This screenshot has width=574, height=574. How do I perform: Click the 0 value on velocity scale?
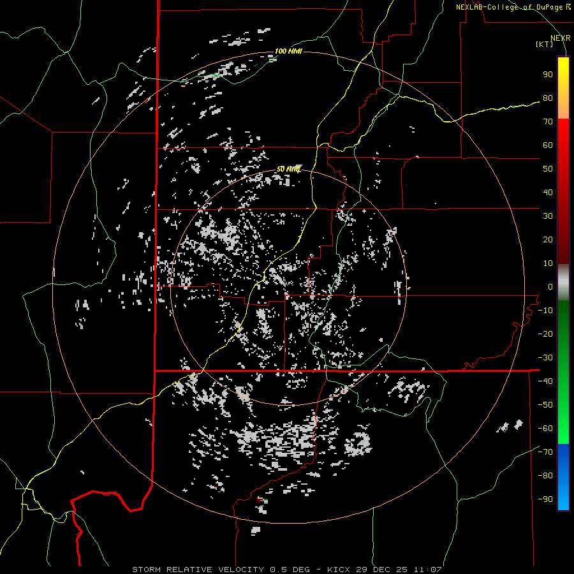(550, 287)
